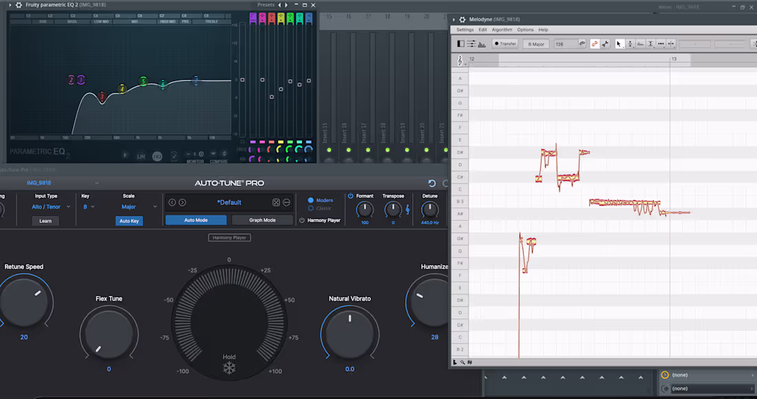Select Classic mode radio button
This screenshot has height=399, width=757.
click(x=311, y=208)
